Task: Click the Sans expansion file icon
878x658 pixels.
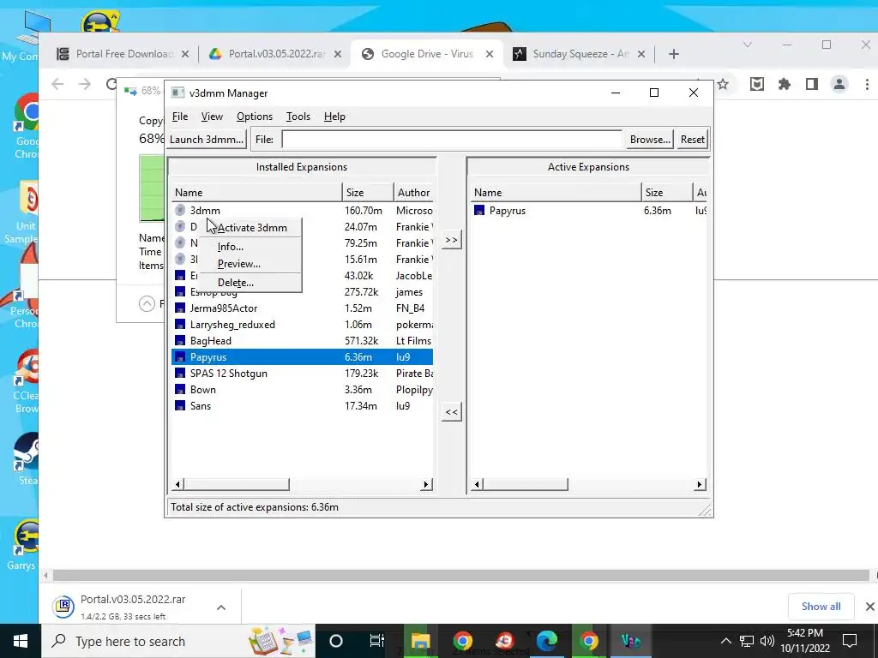Action: click(x=180, y=405)
